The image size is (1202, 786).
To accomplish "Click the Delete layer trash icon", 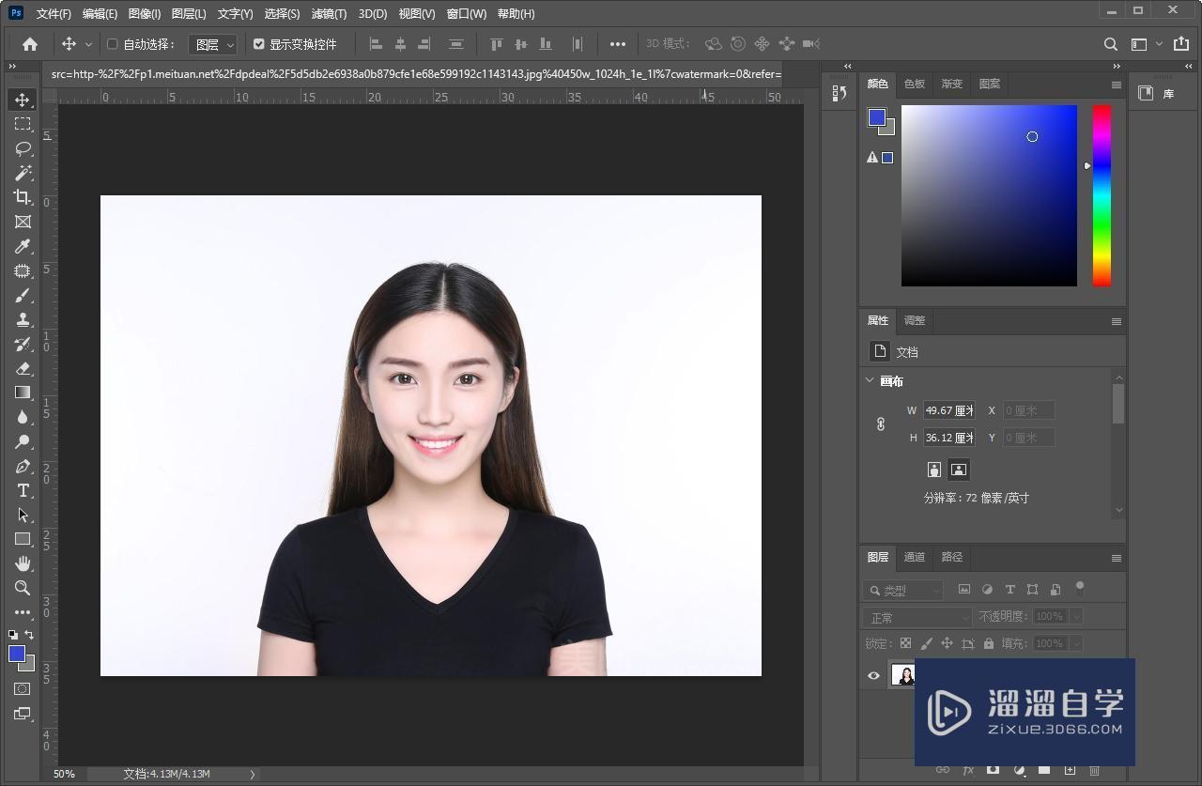I will click(x=1094, y=770).
